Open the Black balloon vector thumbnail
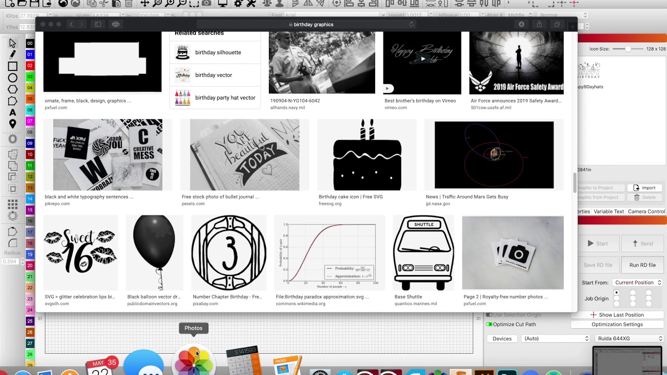The width and height of the screenshot is (667, 375). click(x=154, y=253)
